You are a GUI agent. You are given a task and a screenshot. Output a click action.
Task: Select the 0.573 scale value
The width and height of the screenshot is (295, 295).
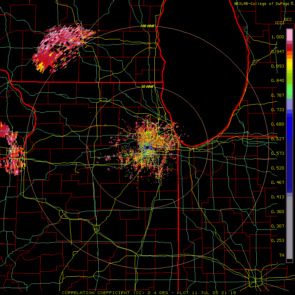tap(278, 153)
